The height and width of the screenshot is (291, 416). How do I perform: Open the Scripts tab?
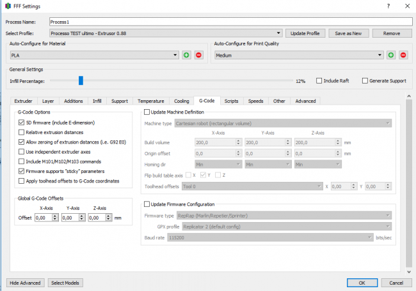(x=231, y=101)
